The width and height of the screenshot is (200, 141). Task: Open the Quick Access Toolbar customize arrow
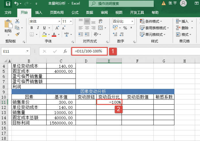click(x=36, y=4)
